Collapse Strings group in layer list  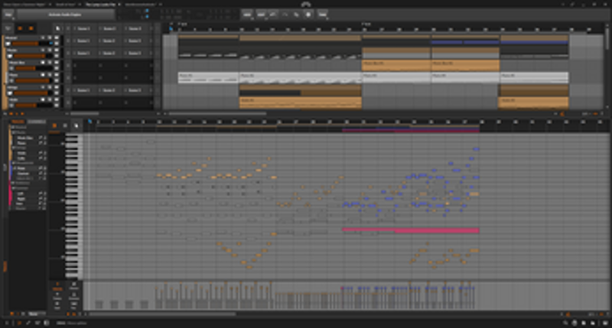click(14, 148)
